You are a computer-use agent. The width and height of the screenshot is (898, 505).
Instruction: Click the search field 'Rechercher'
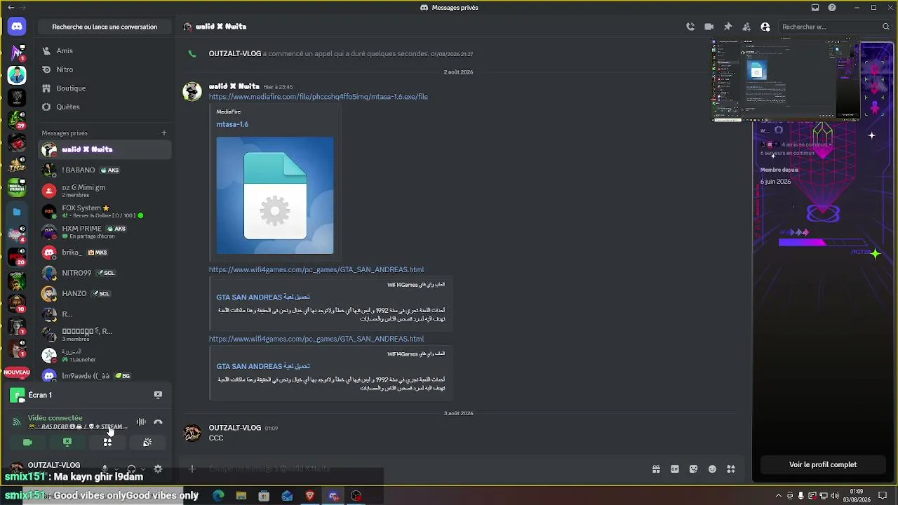click(x=835, y=27)
